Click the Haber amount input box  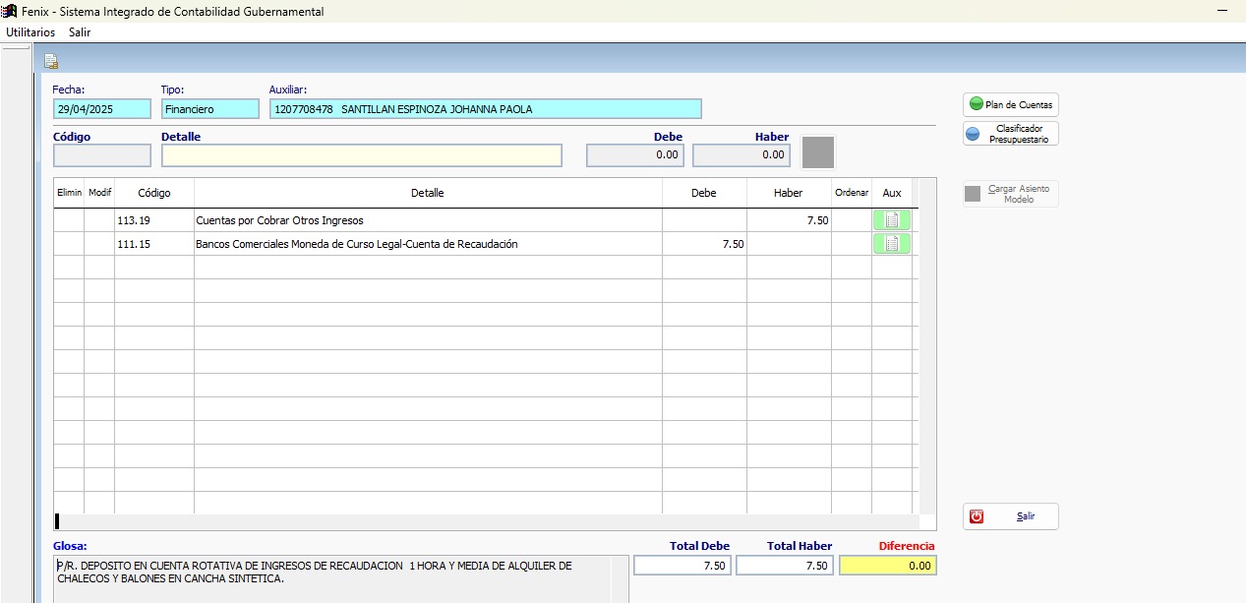(742, 155)
